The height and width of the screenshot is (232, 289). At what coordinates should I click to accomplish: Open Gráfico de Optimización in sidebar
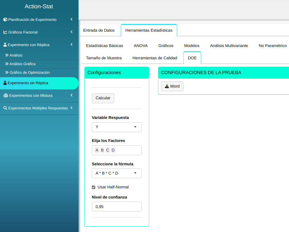pyautogui.click(x=29, y=73)
